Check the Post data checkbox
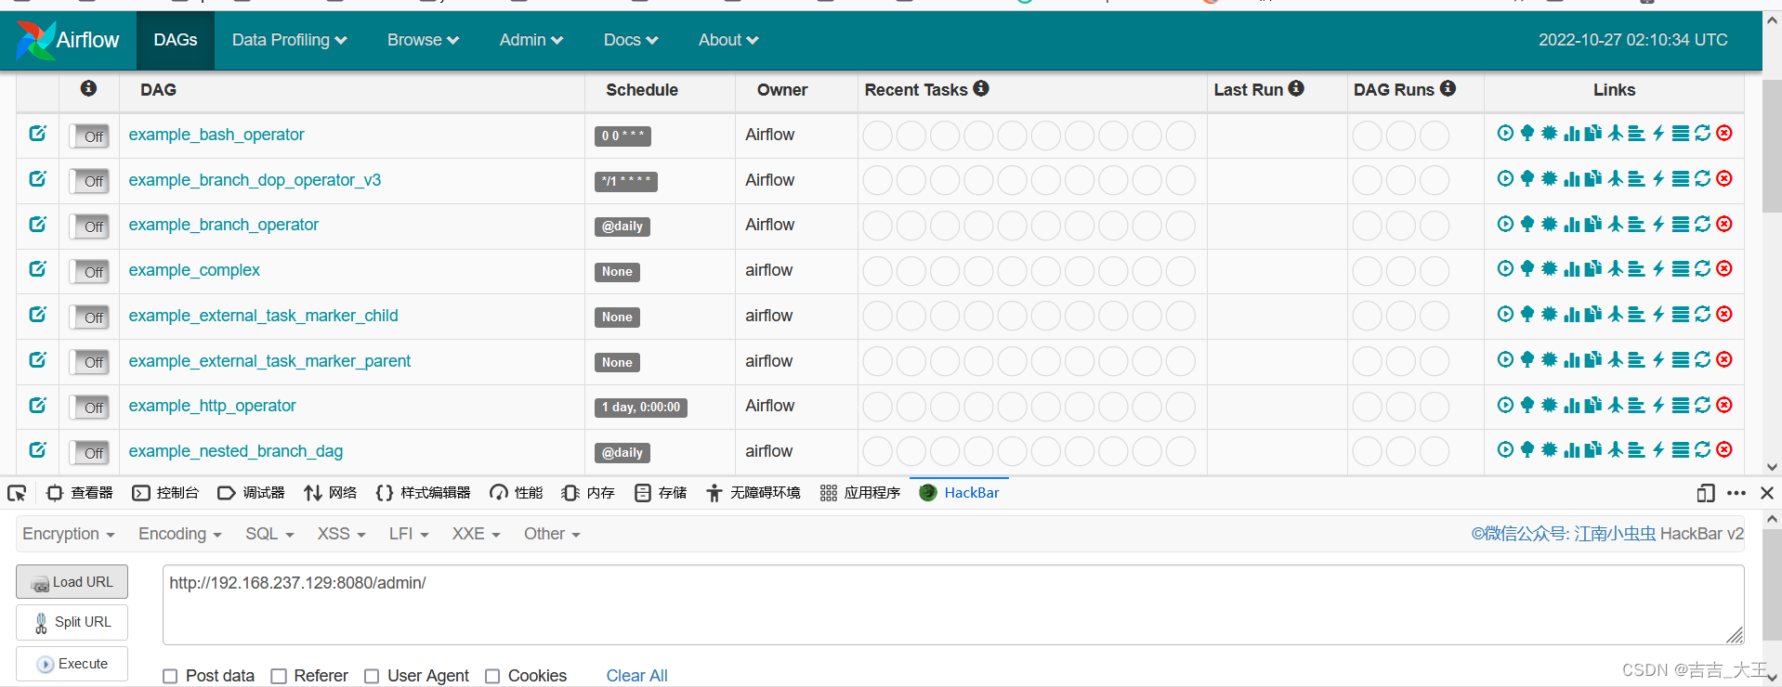Viewport: 1782px width, 687px height. pos(170,676)
